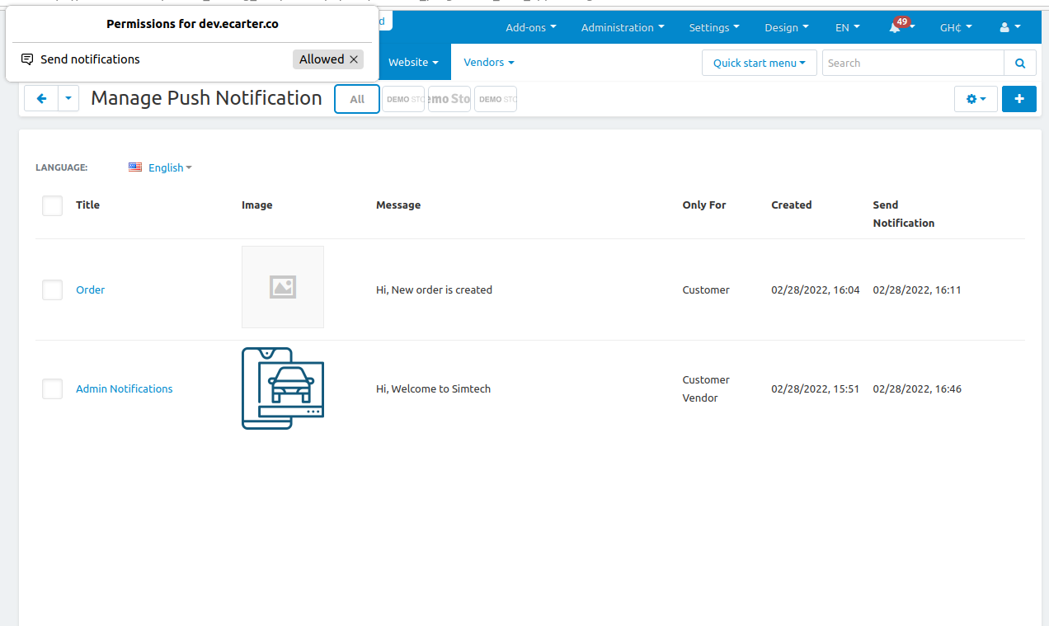Tick the Order row checkbox
1049x626 pixels.
53,289
